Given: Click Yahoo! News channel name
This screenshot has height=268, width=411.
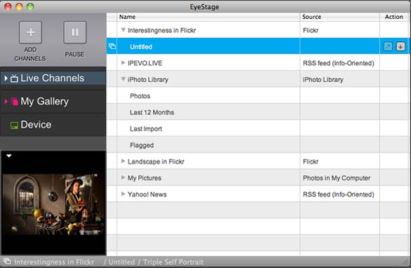Looking at the screenshot, I should point(147,195).
